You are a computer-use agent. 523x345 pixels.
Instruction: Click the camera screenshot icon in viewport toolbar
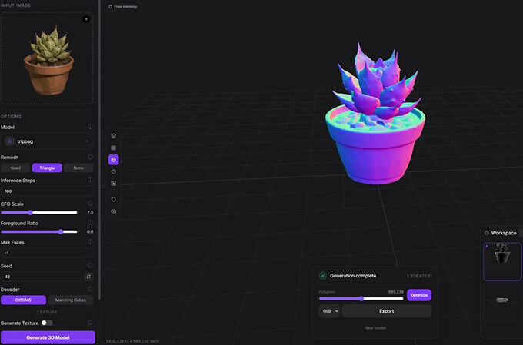[x=114, y=211]
